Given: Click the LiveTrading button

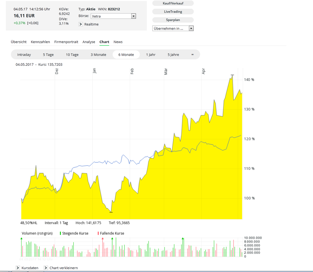Looking at the screenshot, I should (173, 12).
